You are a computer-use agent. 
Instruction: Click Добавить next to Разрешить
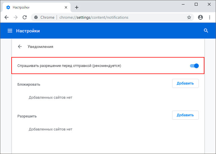(x=185, y=115)
